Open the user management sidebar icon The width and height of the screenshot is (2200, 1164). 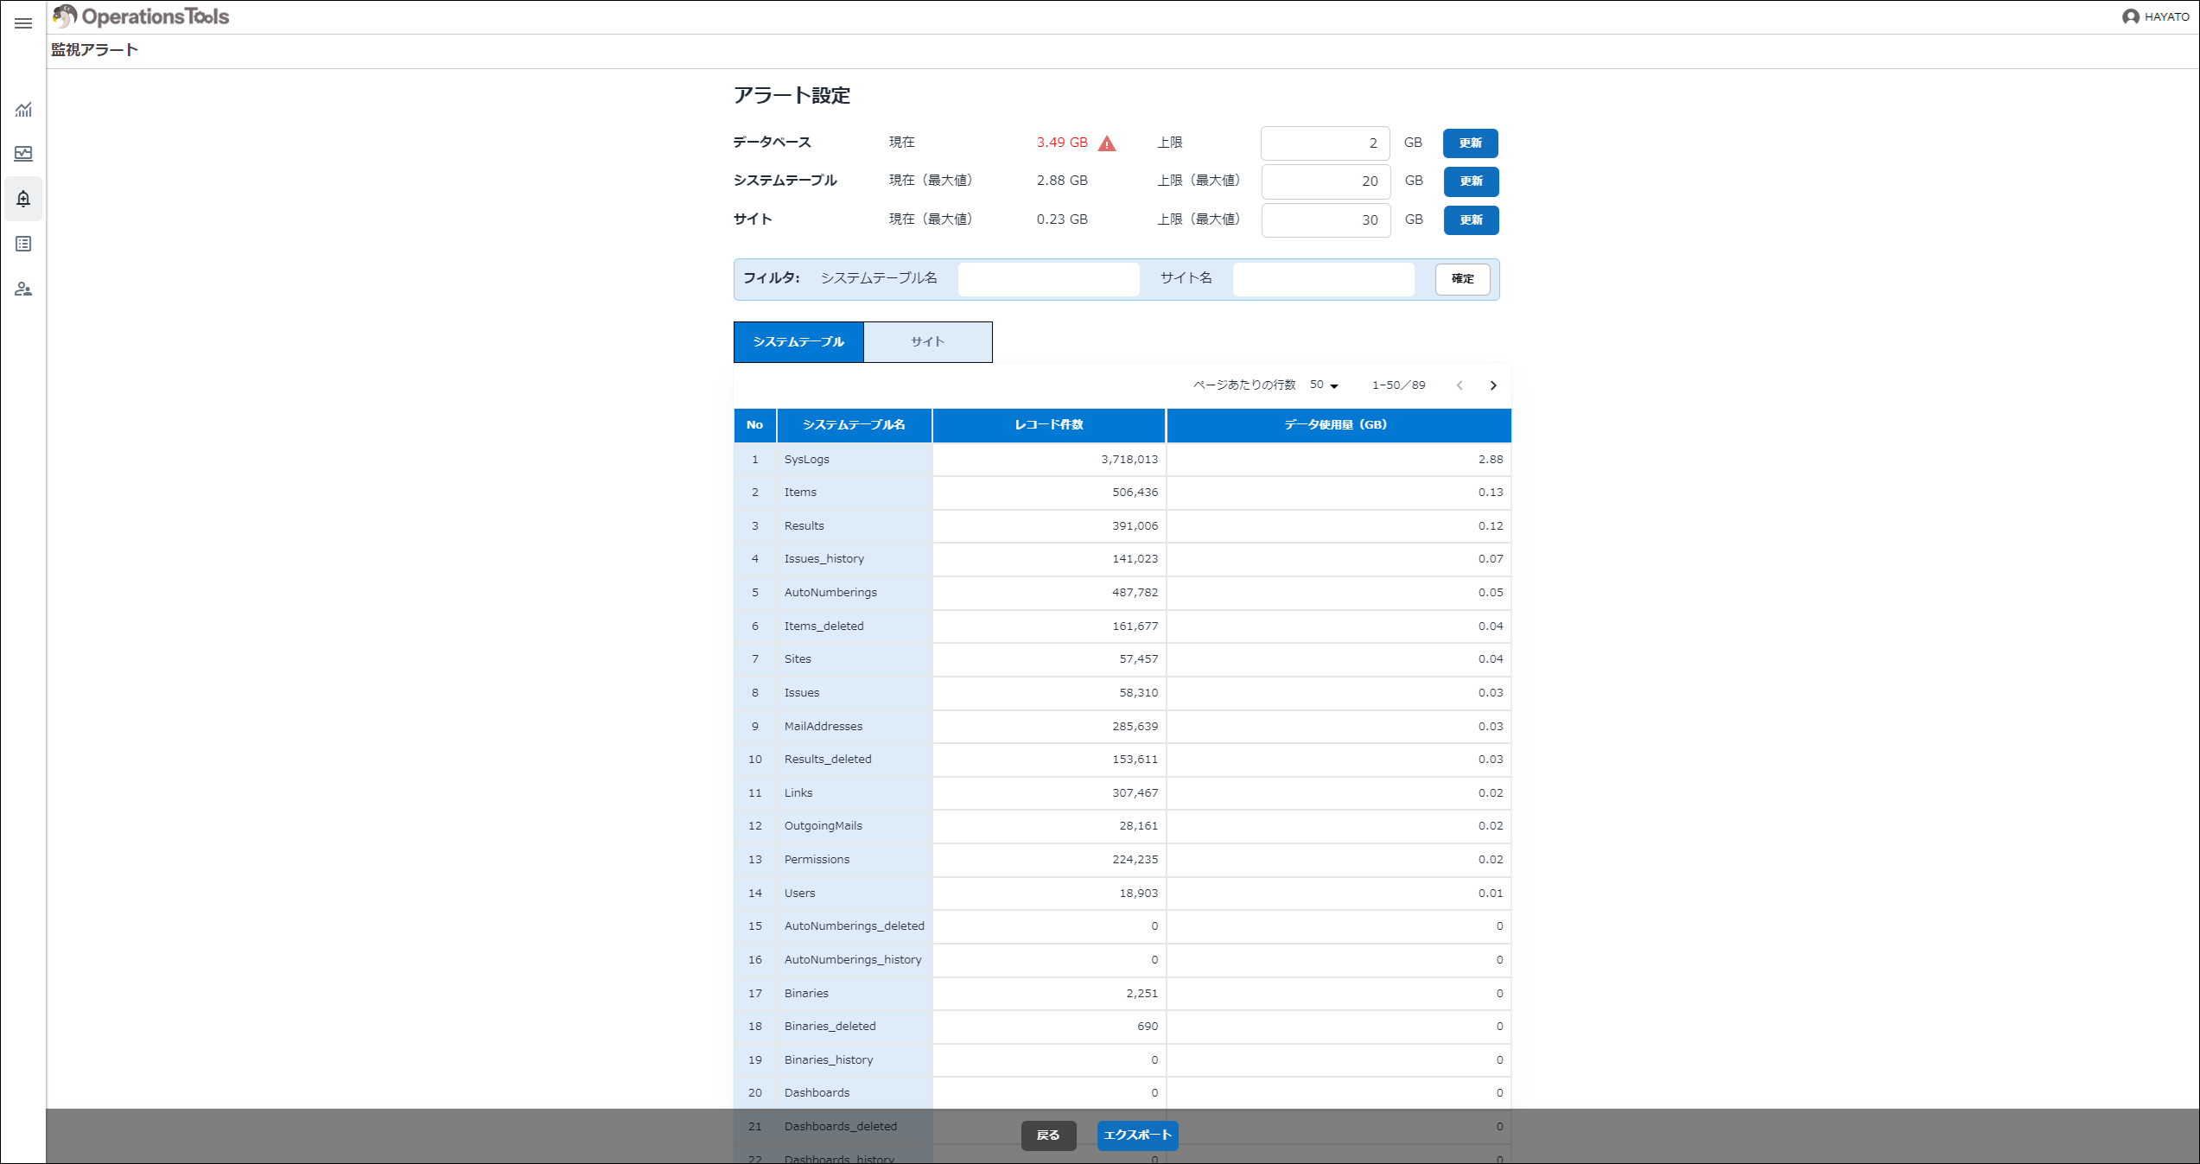point(23,289)
